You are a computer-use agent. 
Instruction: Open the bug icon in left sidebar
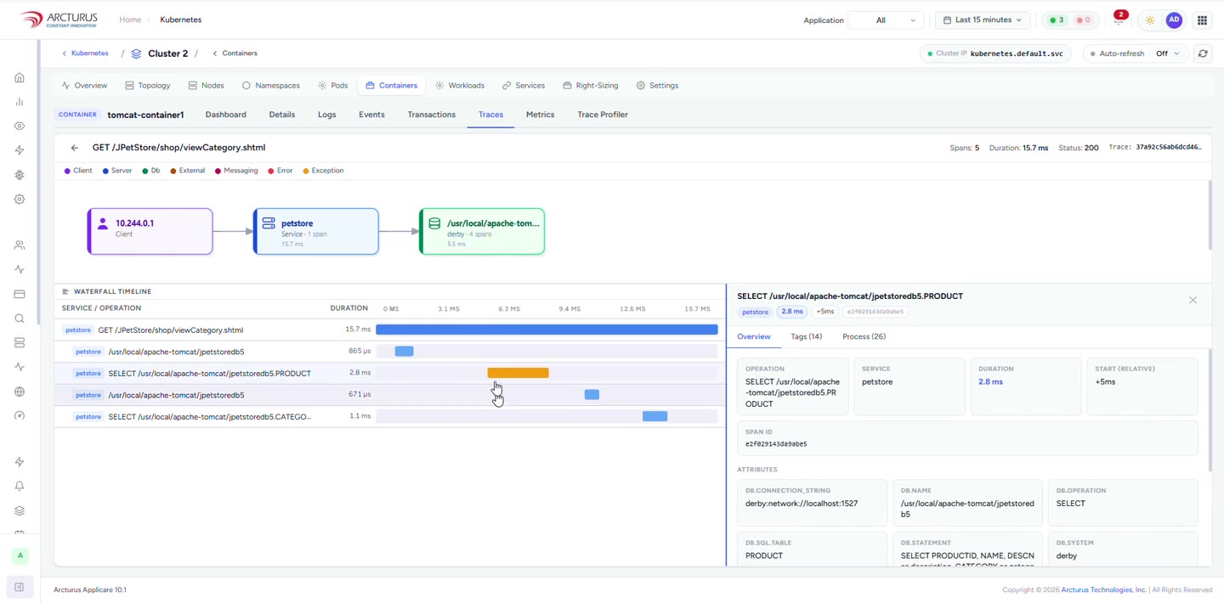coord(20,175)
